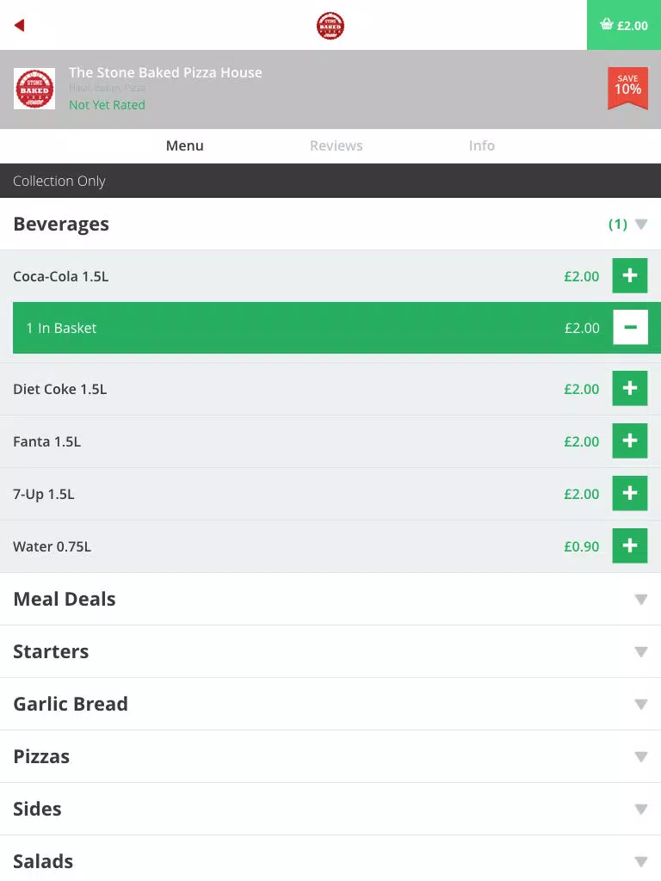Expand the Garlic Bread section
The image size is (661, 881).
(330, 704)
